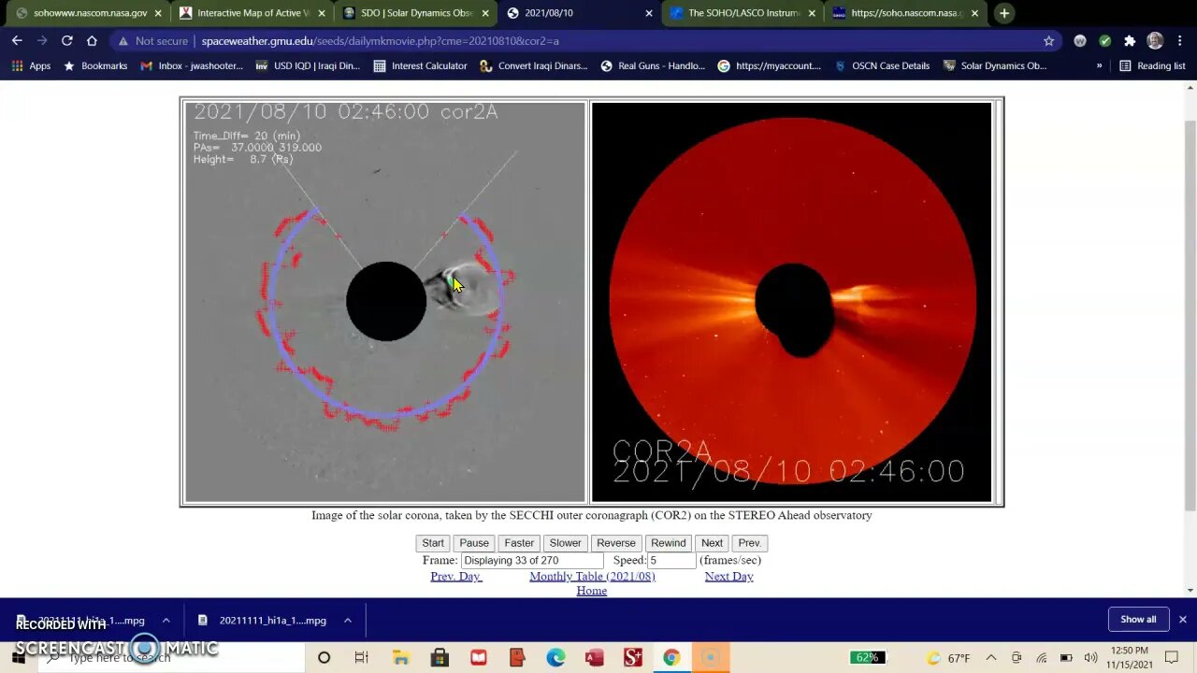
Task: Click the red COR2A corona image
Action: pos(791,302)
